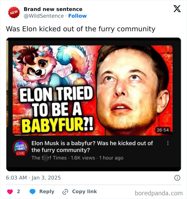The image size is (187, 199).
Task: Open the X logo link
Action: pos(177,9)
